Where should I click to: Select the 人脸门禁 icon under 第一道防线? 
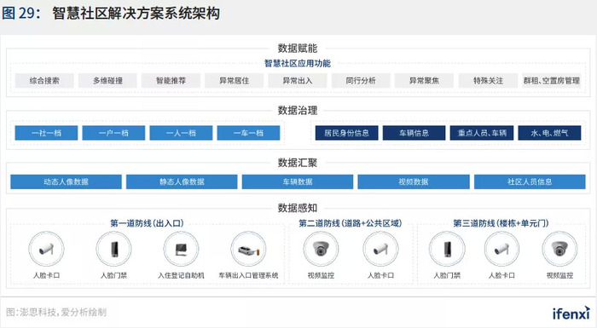(113, 250)
